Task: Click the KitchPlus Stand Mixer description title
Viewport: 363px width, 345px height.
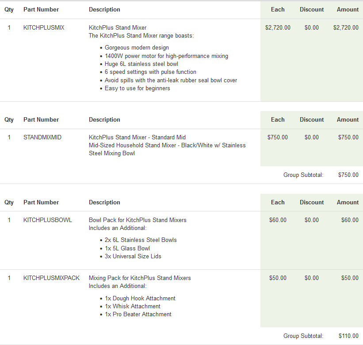Action: pyautogui.click(x=118, y=27)
